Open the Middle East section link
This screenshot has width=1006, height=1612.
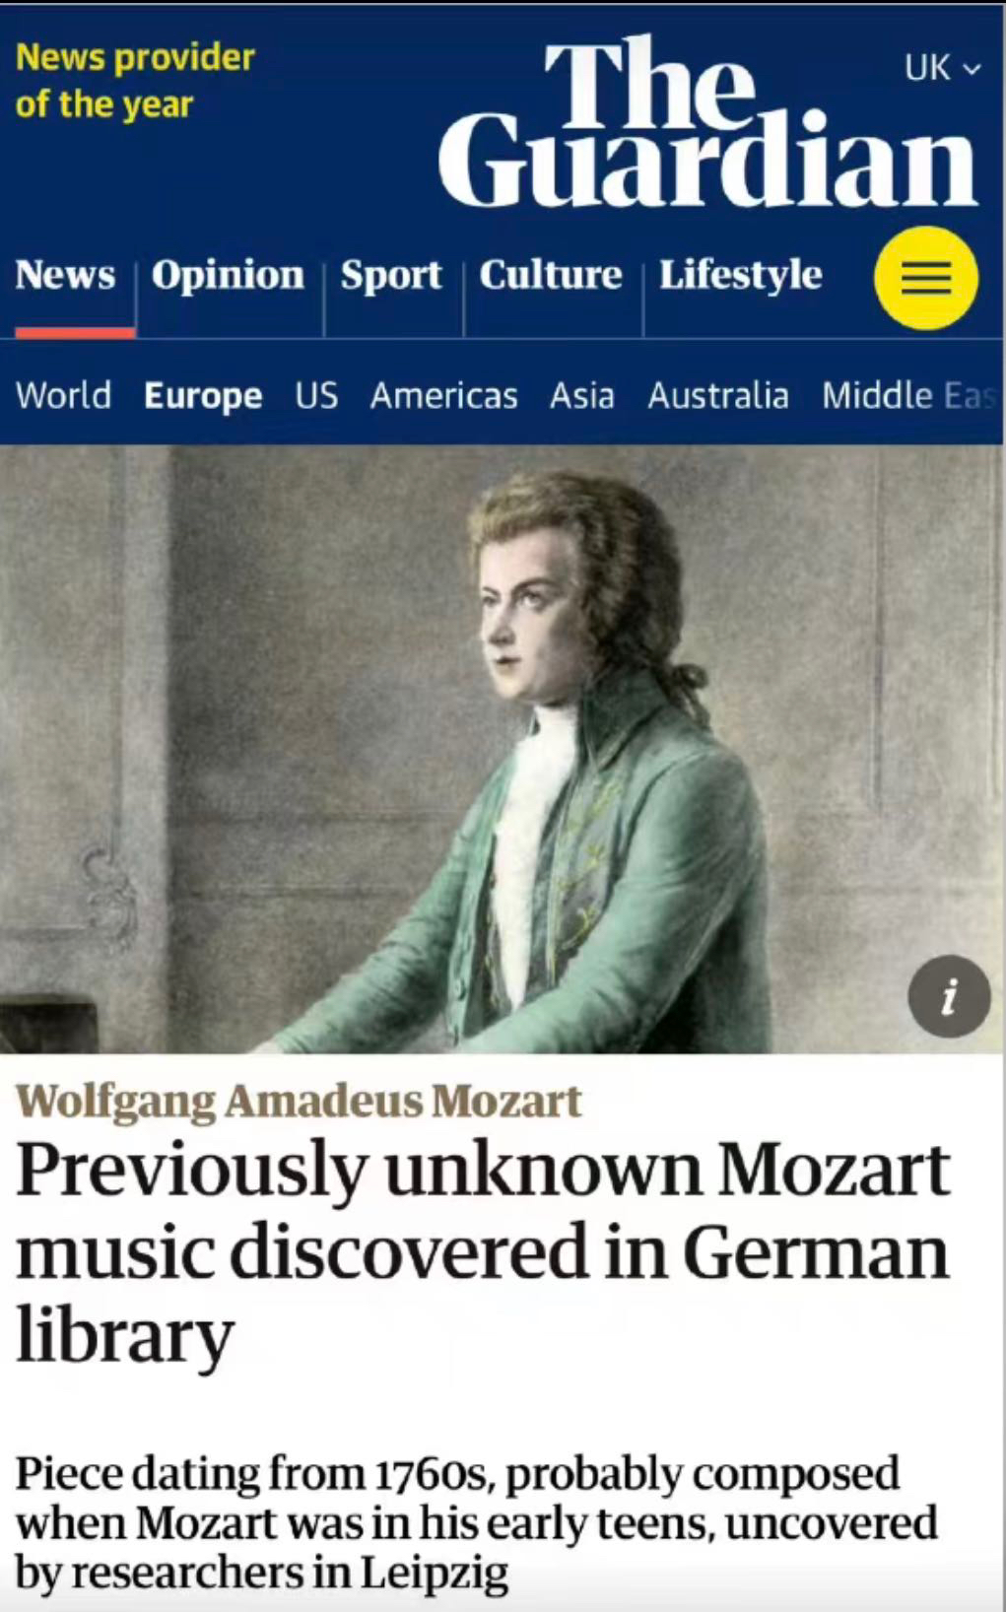click(910, 395)
